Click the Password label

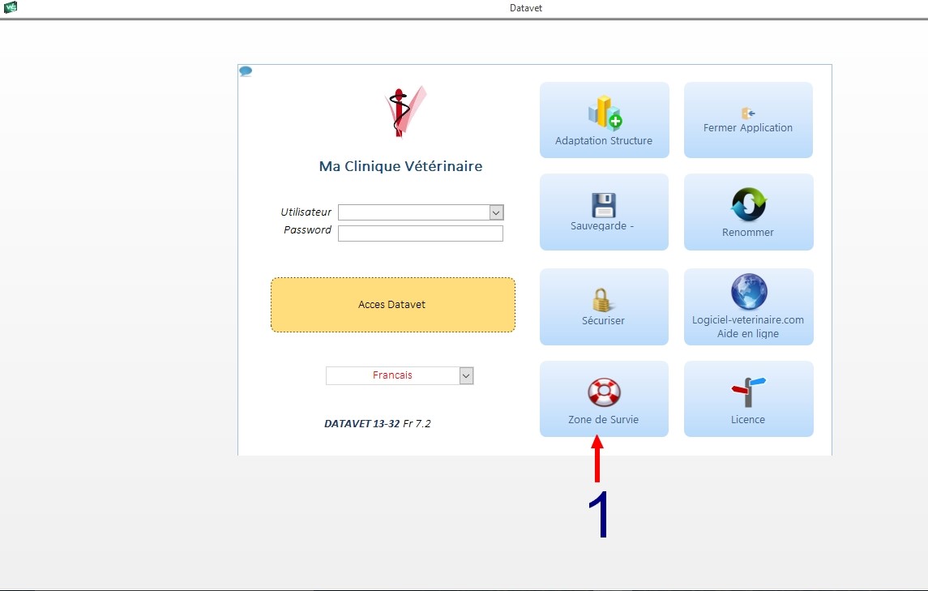307,229
